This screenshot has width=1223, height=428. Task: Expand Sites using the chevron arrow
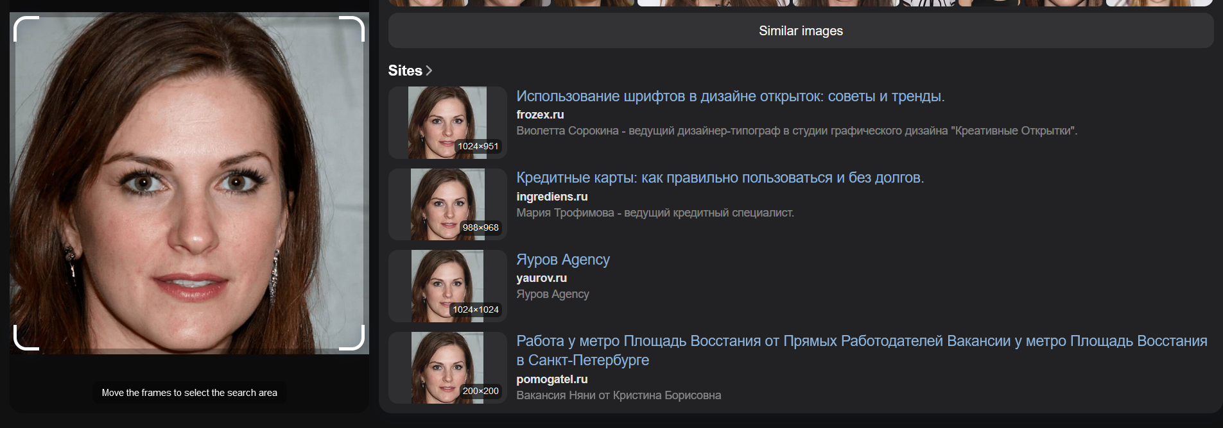[429, 70]
